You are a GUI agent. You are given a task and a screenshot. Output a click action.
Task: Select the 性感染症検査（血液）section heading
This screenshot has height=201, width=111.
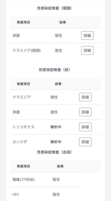coord(55,152)
